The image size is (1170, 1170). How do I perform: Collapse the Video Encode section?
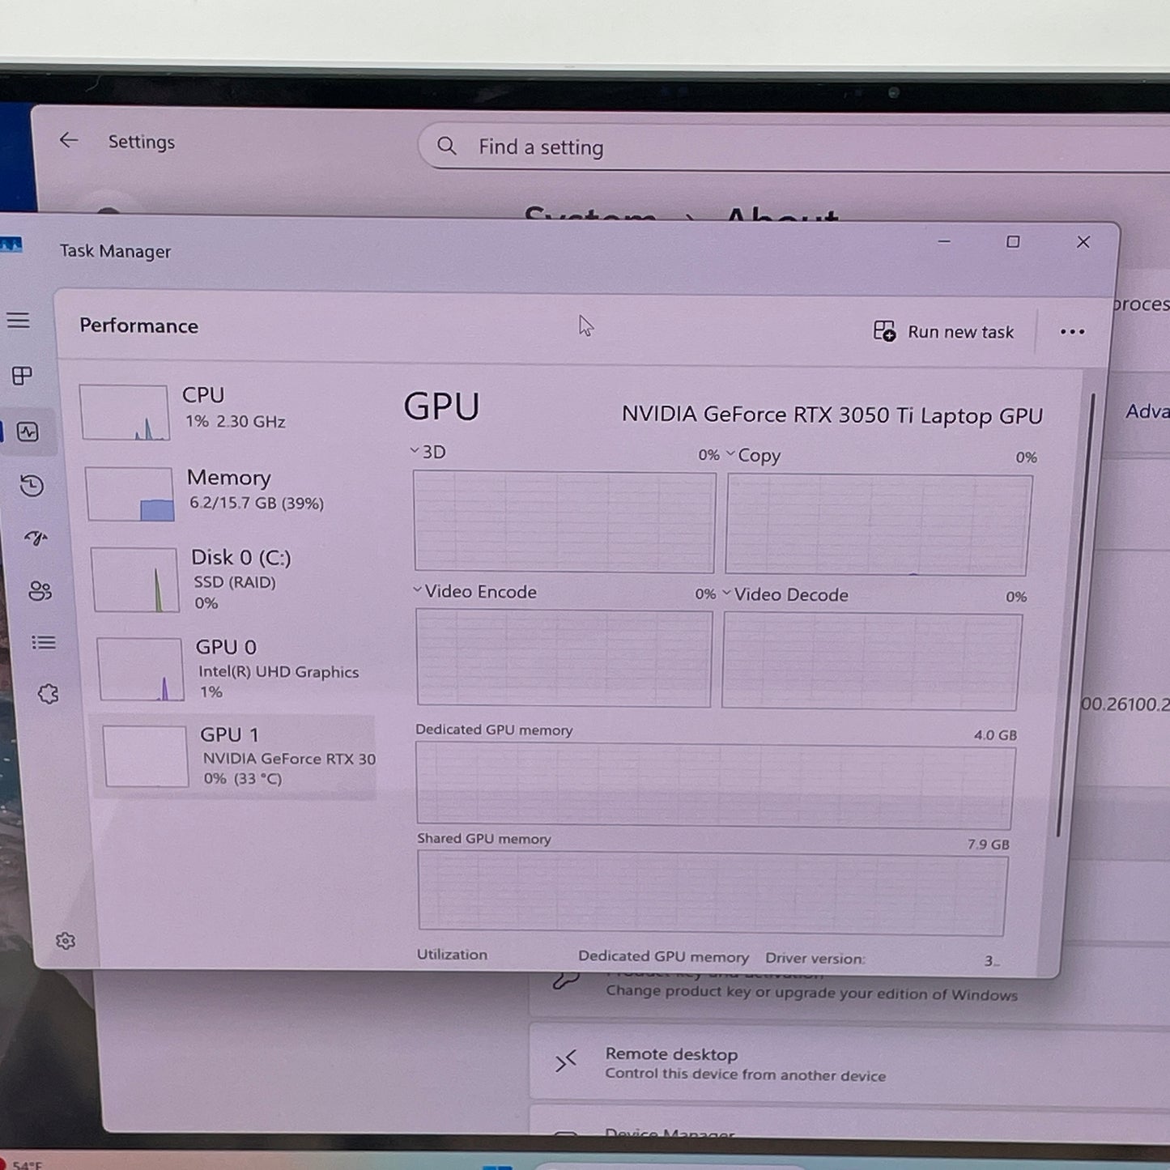[x=416, y=591]
